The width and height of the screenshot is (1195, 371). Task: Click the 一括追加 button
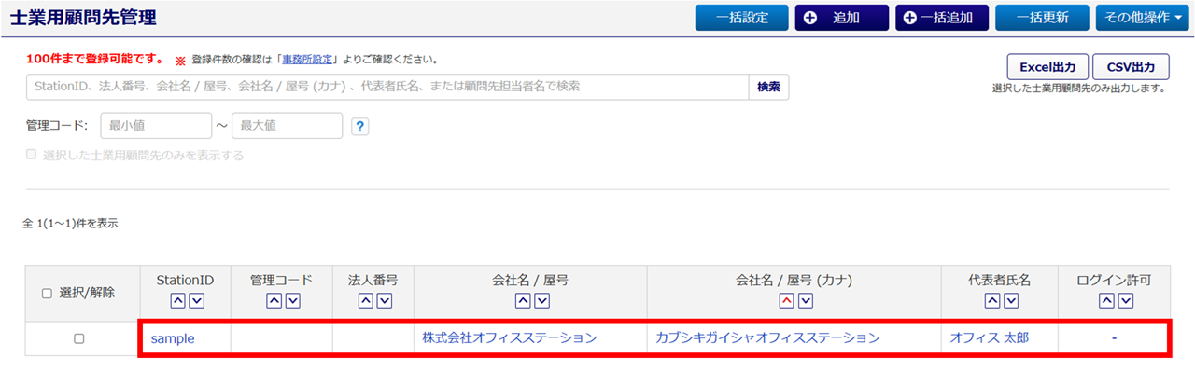coord(942,18)
